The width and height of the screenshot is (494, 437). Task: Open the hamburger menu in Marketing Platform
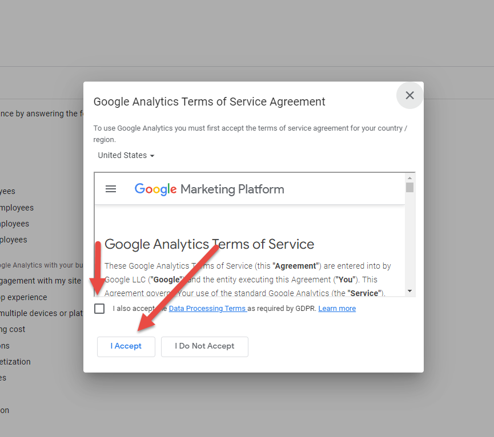[111, 189]
